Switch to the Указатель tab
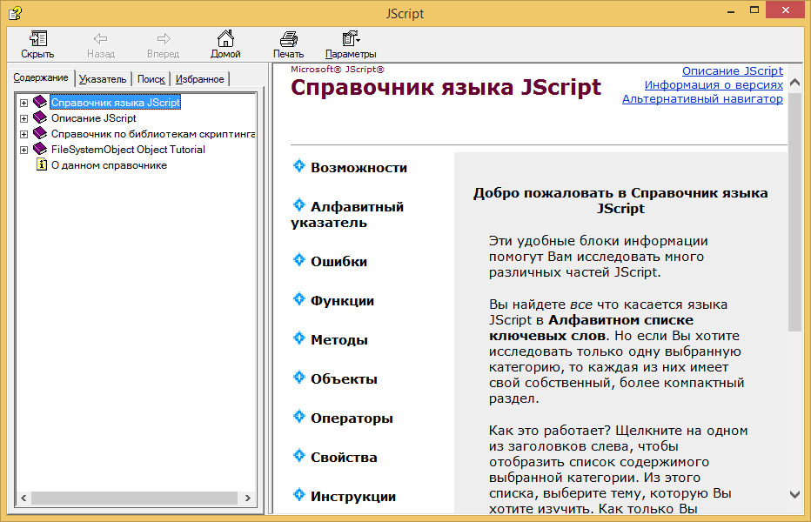The image size is (811, 522). [103, 79]
